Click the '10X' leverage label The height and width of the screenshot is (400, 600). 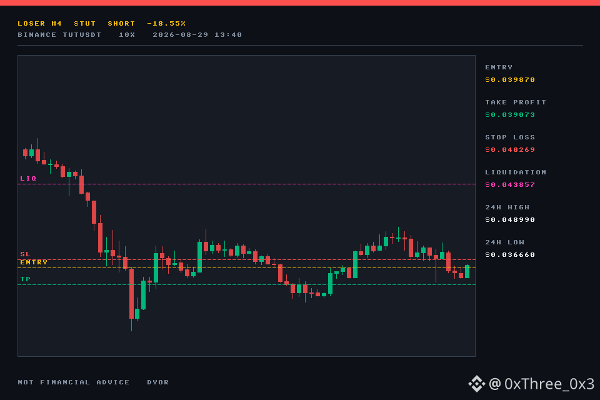127,35
